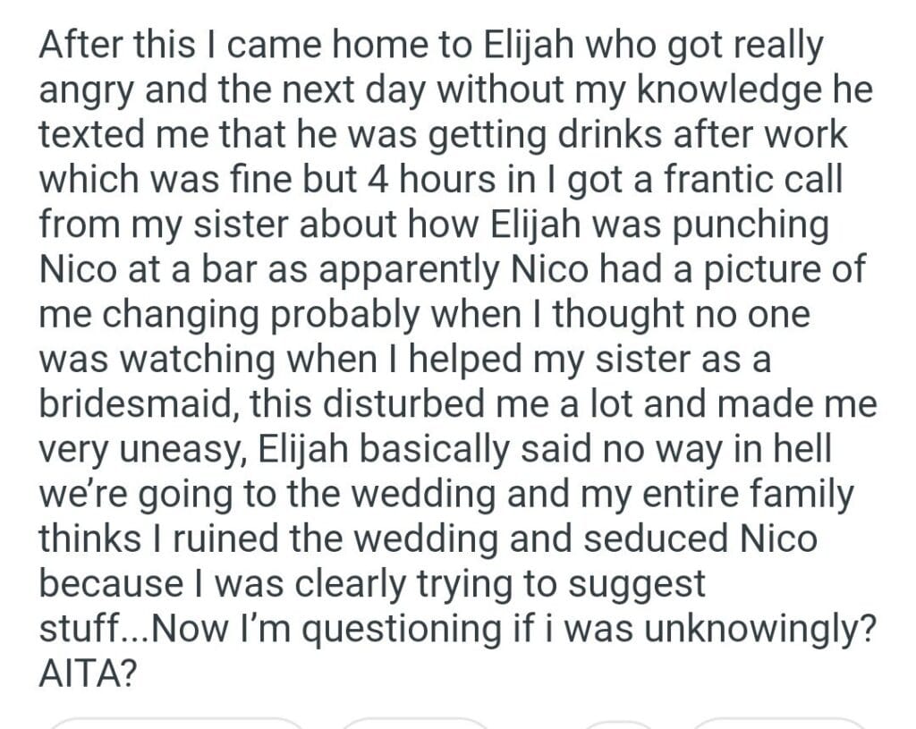Tap the word "knowledge" in the second line
Screen dimensions: 916x729
tap(734, 90)
